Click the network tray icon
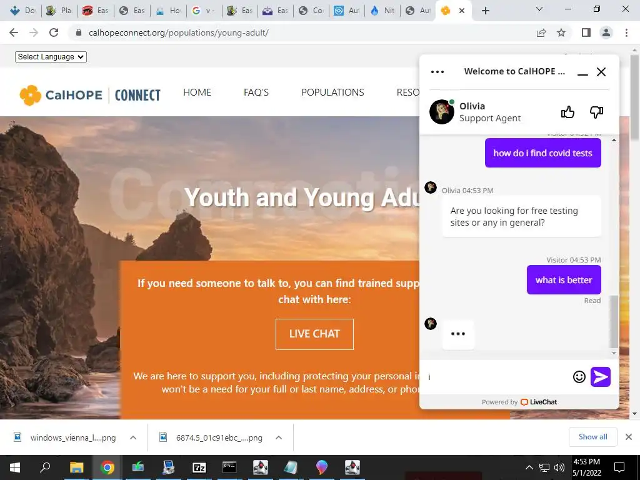 (544, 467)
